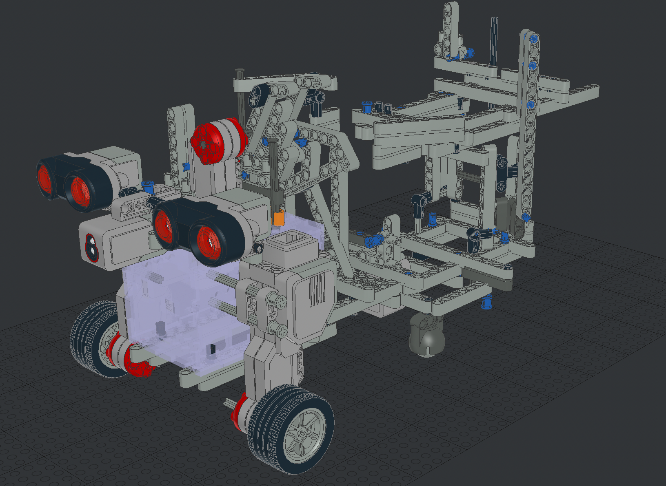Select the blue pin under the rear frame
The height and width of the screenshot is (486, 666).
click(x=486, y=303)
